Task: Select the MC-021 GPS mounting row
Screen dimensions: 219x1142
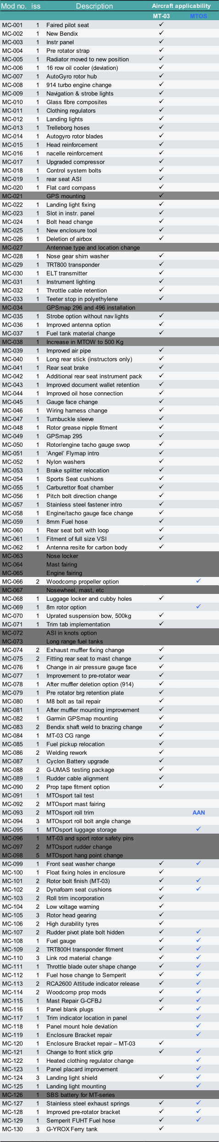Action: 109,196
